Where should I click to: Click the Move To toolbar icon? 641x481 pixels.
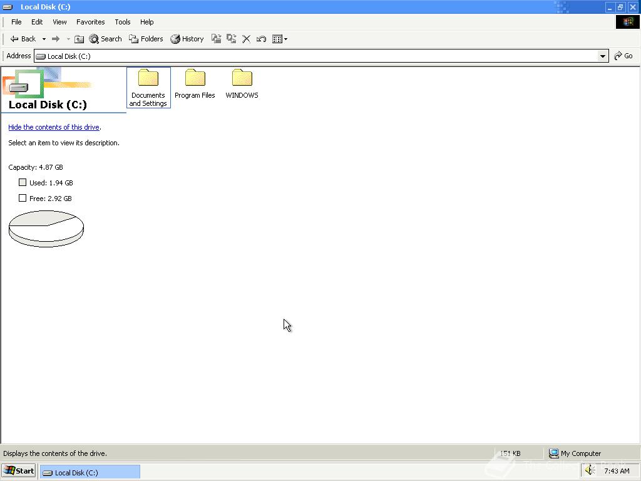pos(216,39)
